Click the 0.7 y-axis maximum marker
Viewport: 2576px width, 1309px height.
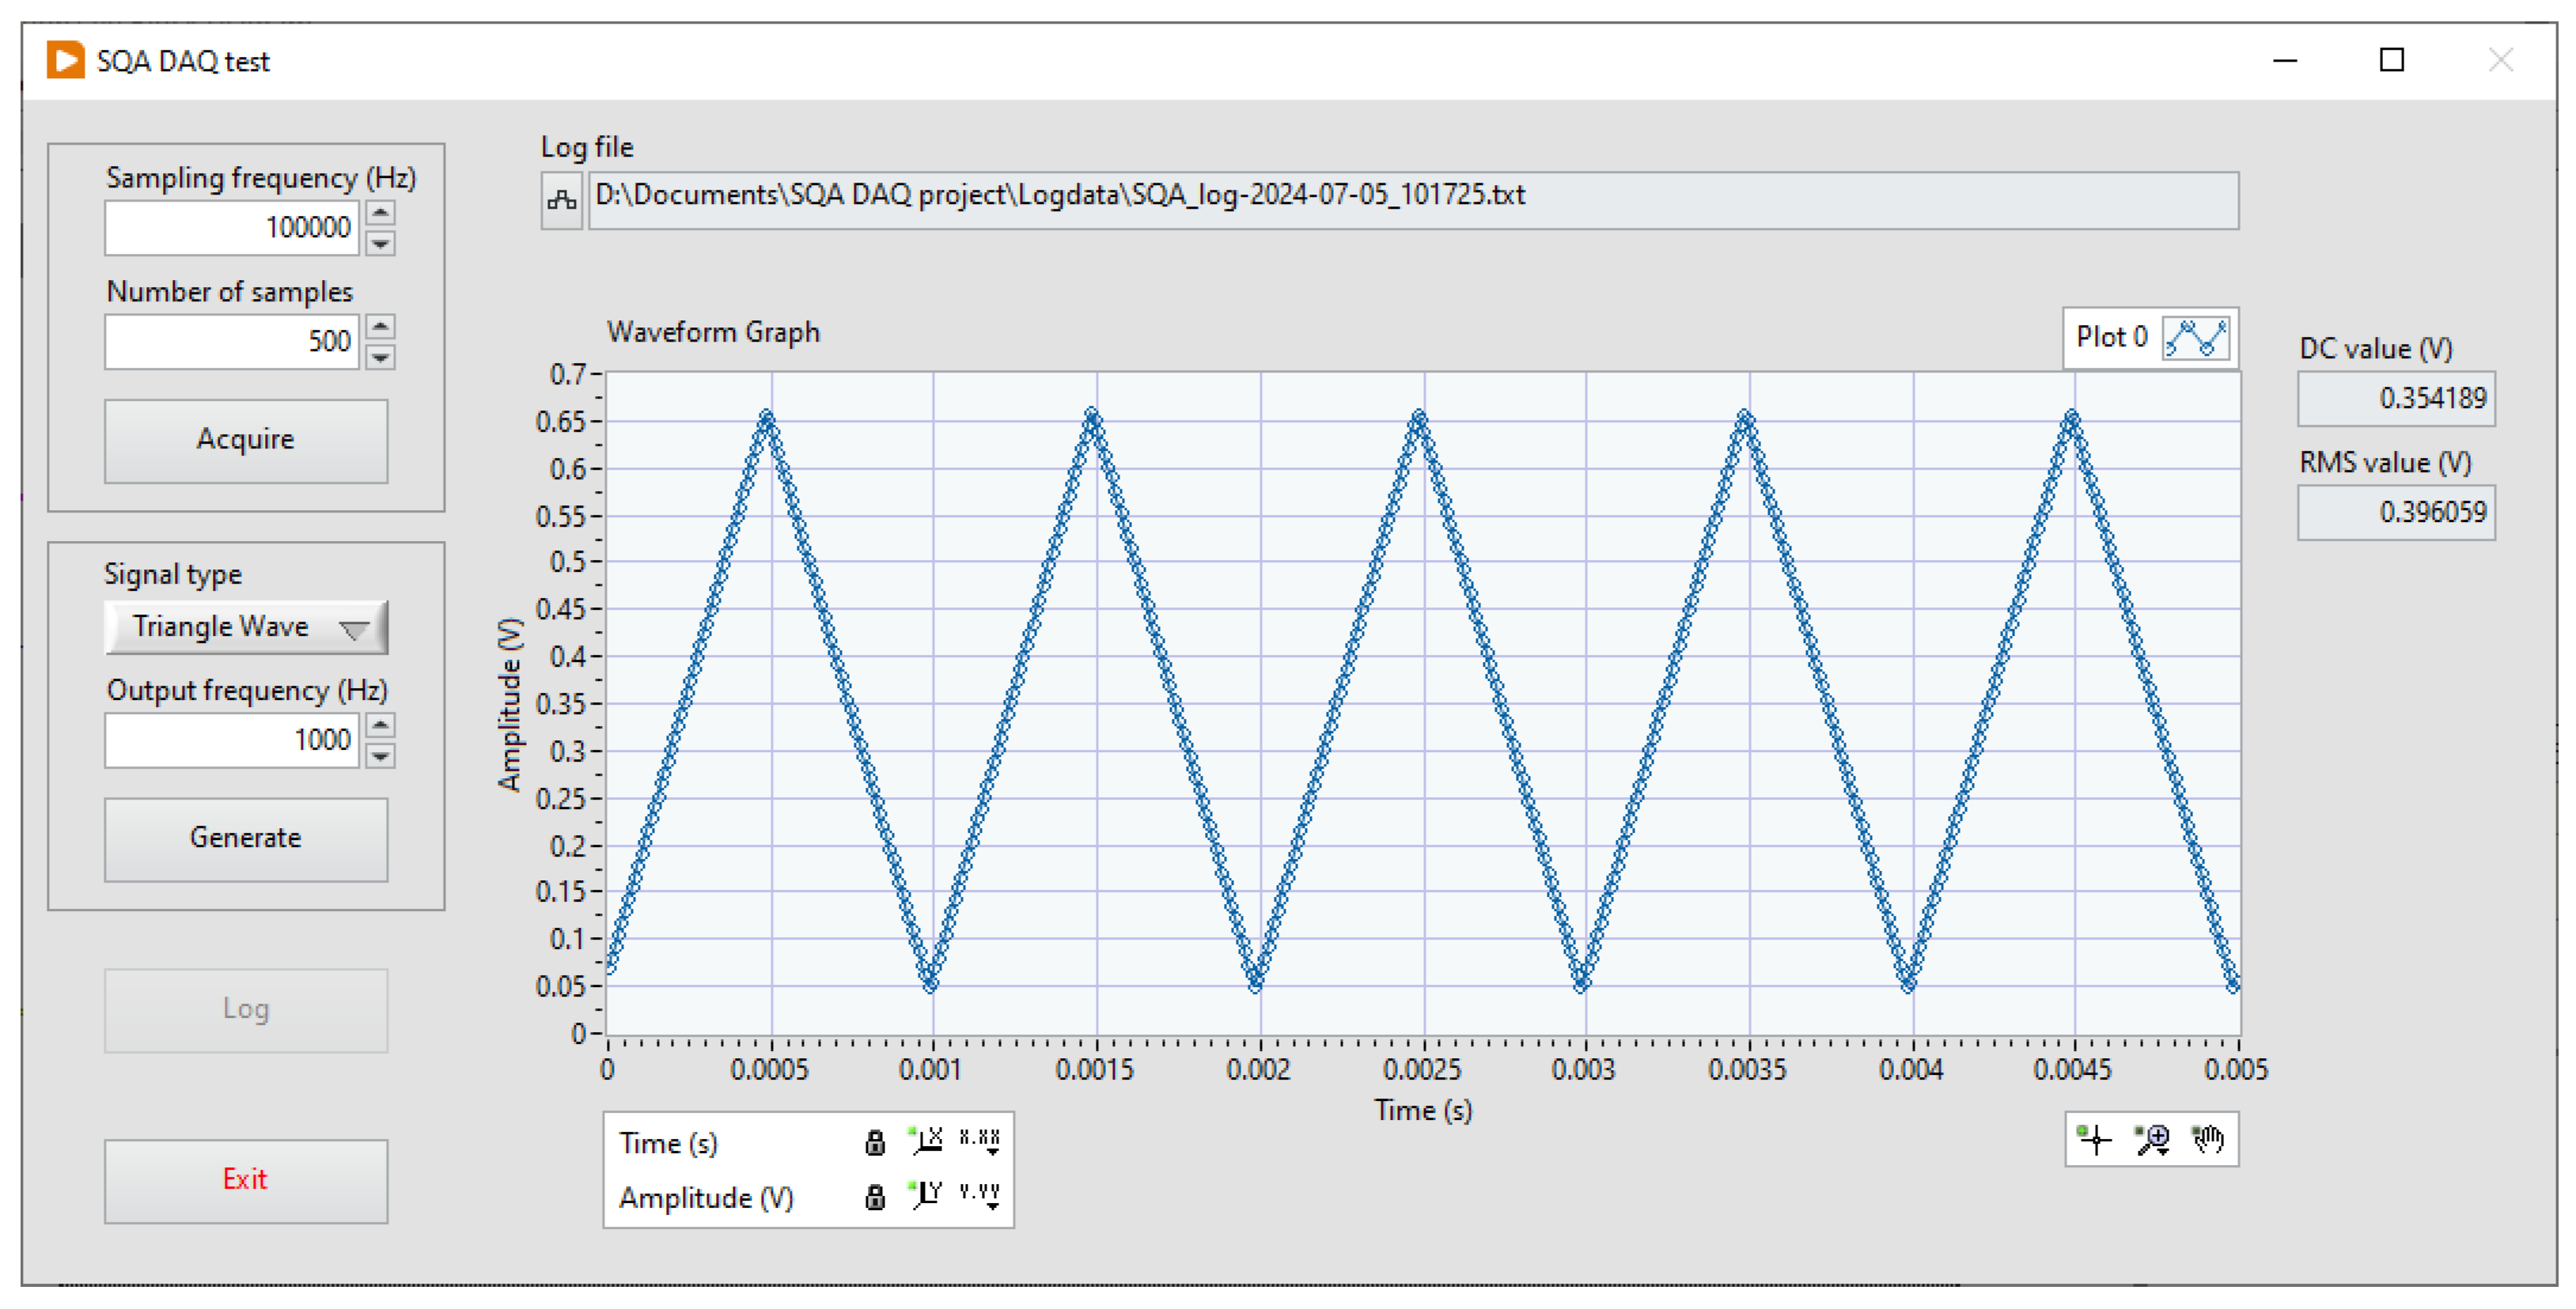tap(567, 374)
